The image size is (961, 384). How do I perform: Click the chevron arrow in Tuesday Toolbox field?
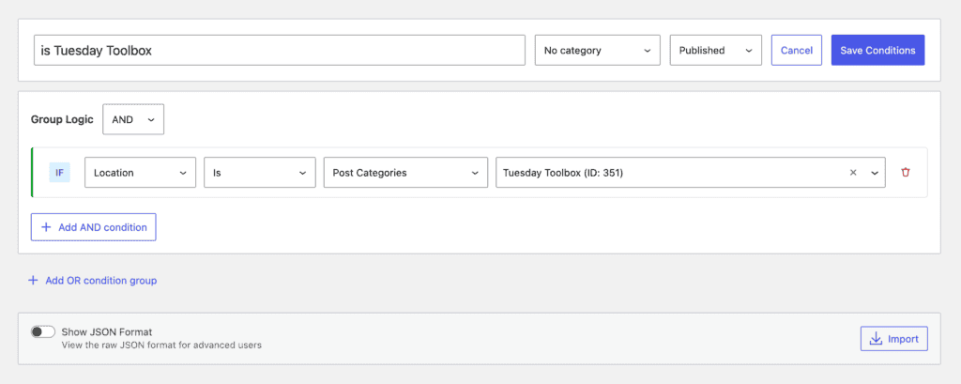(875, 173)
